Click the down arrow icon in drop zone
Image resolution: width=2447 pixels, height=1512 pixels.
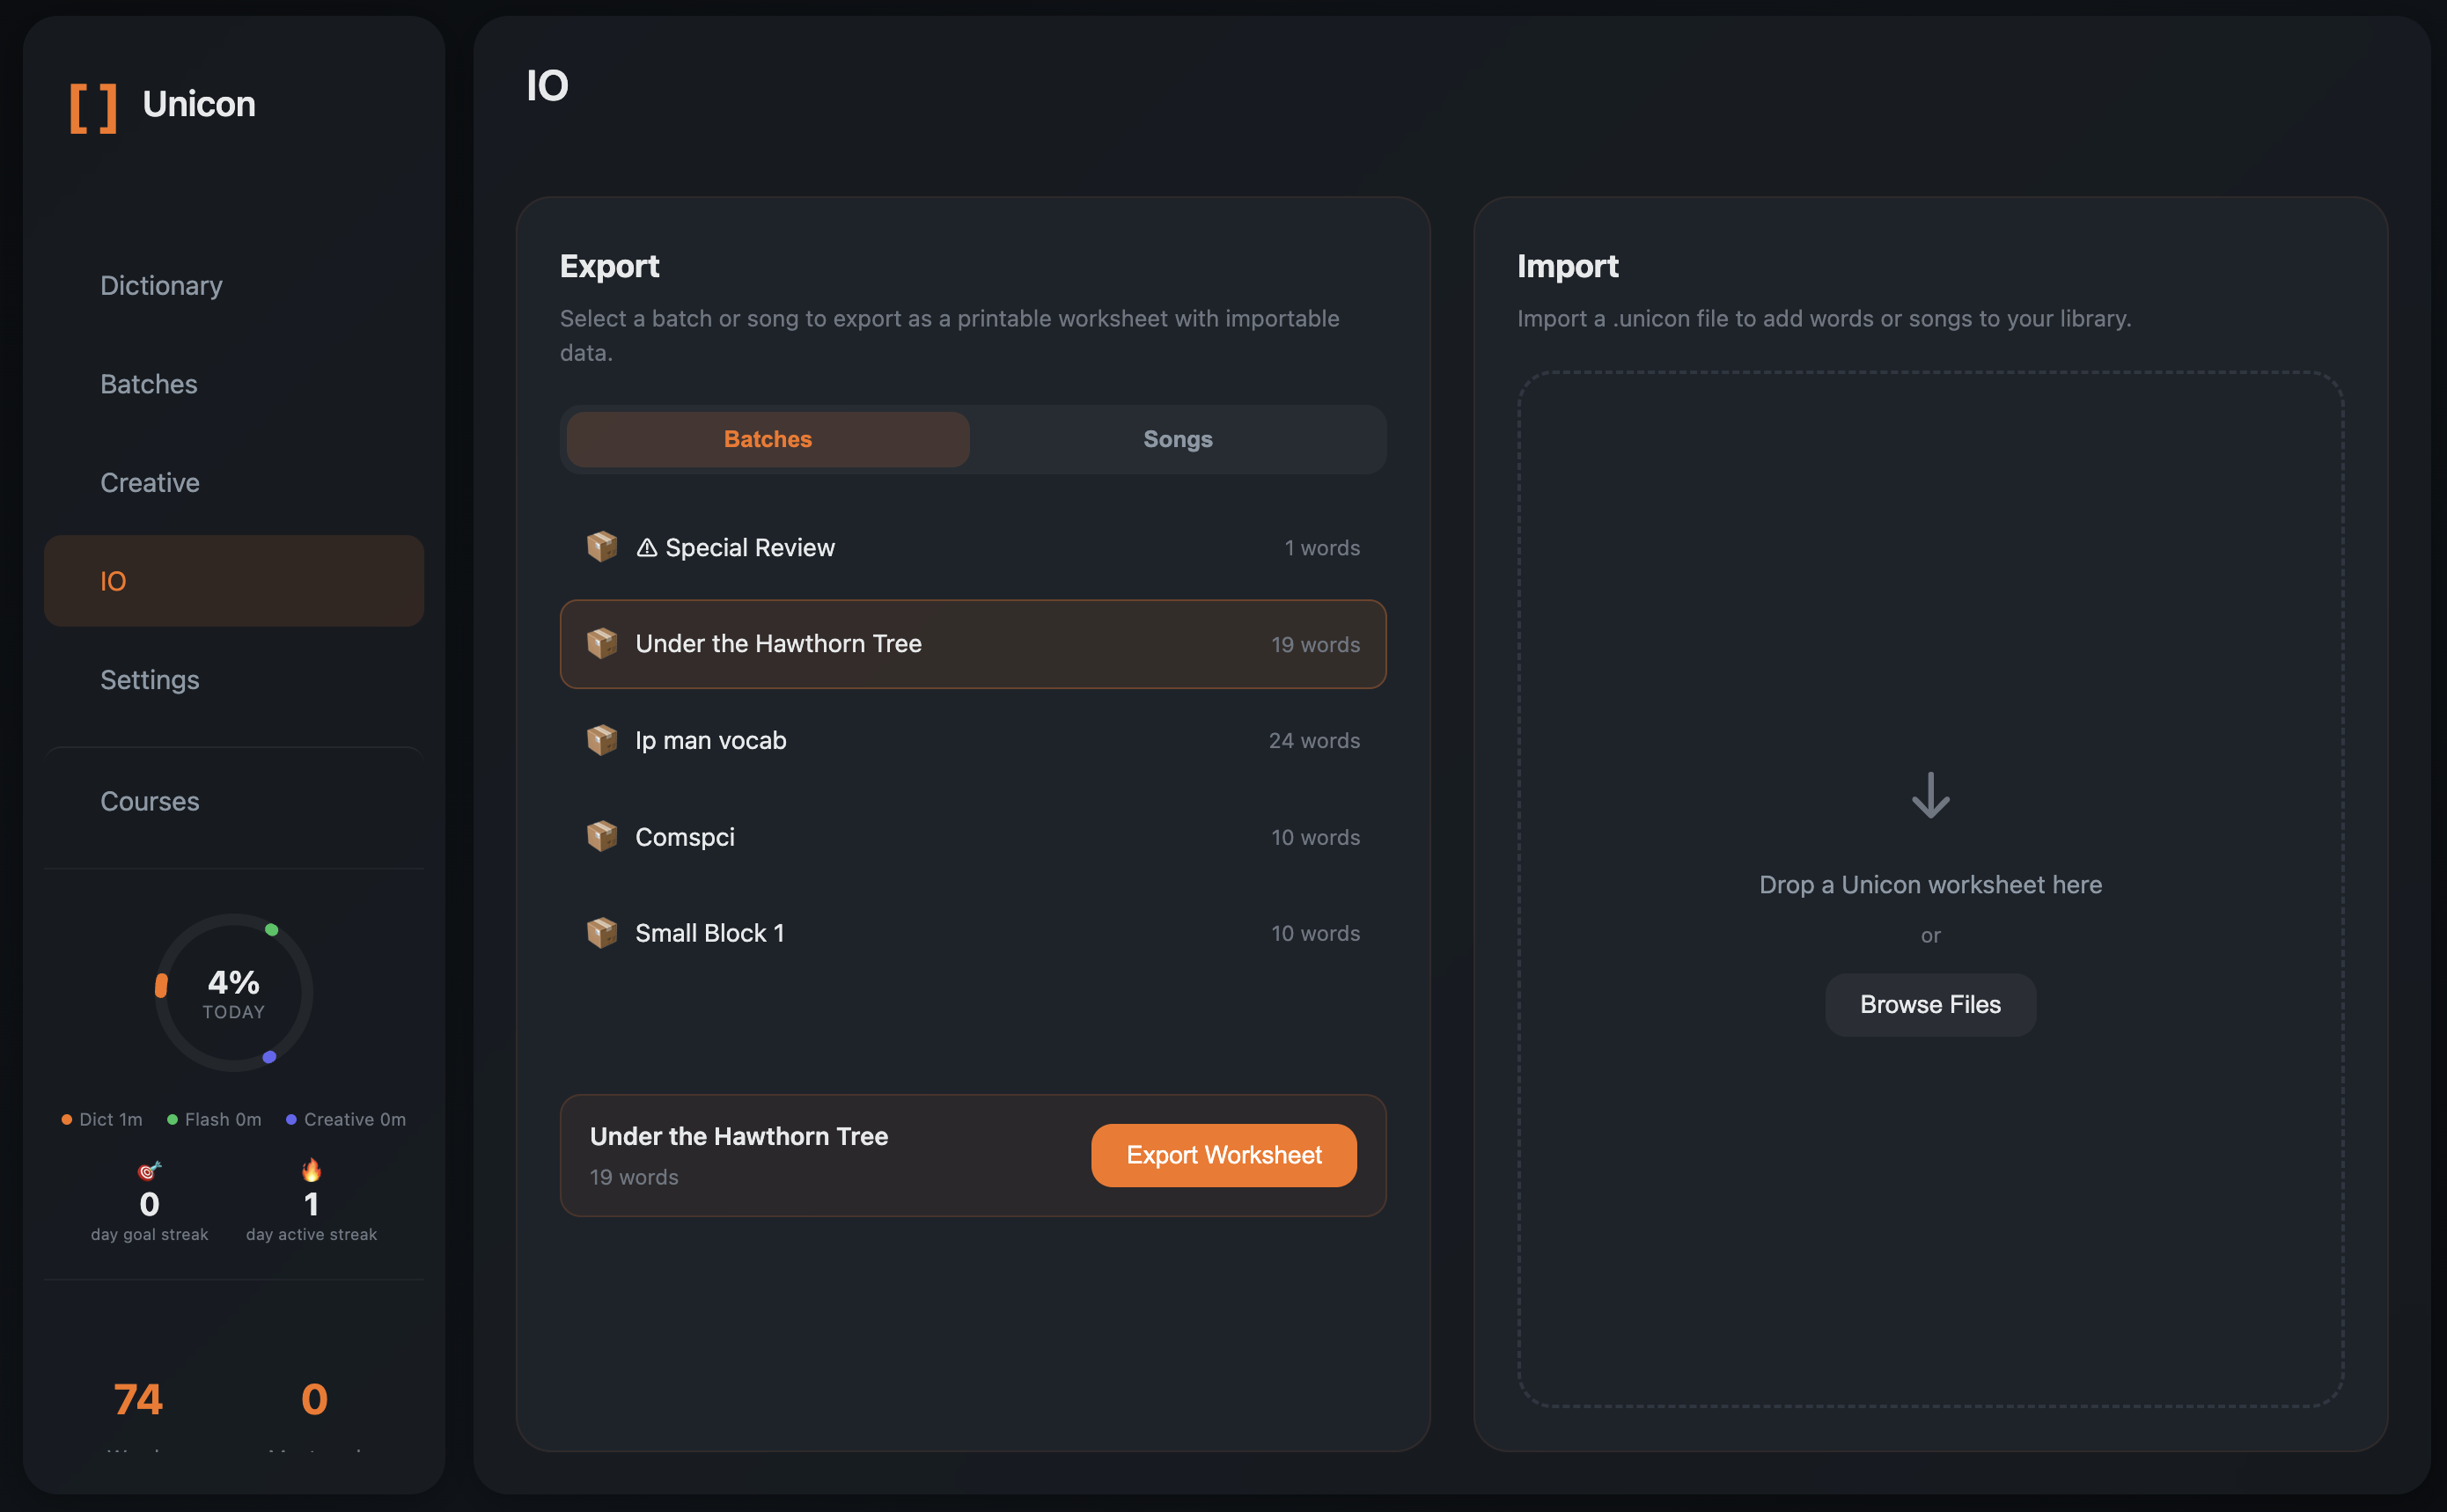tap(1929, 796)
